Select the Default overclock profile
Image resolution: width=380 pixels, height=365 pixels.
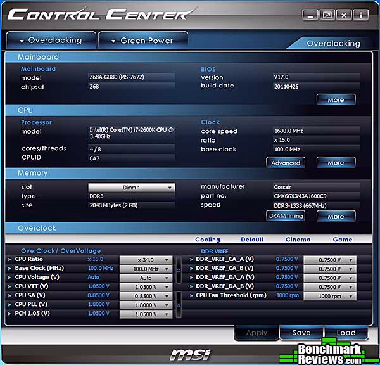252,240
